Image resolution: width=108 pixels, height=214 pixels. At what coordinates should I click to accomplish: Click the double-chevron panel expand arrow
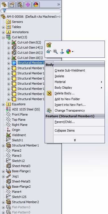pos(59,5)
